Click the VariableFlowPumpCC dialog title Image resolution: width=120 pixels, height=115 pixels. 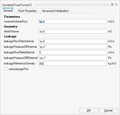point(17,5)
